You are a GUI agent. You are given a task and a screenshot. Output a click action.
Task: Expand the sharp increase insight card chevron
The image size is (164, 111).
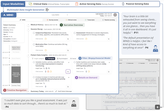(69, 77)
